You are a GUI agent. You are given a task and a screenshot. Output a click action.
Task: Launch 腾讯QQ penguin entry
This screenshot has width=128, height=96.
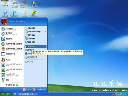tap(12, 60)
